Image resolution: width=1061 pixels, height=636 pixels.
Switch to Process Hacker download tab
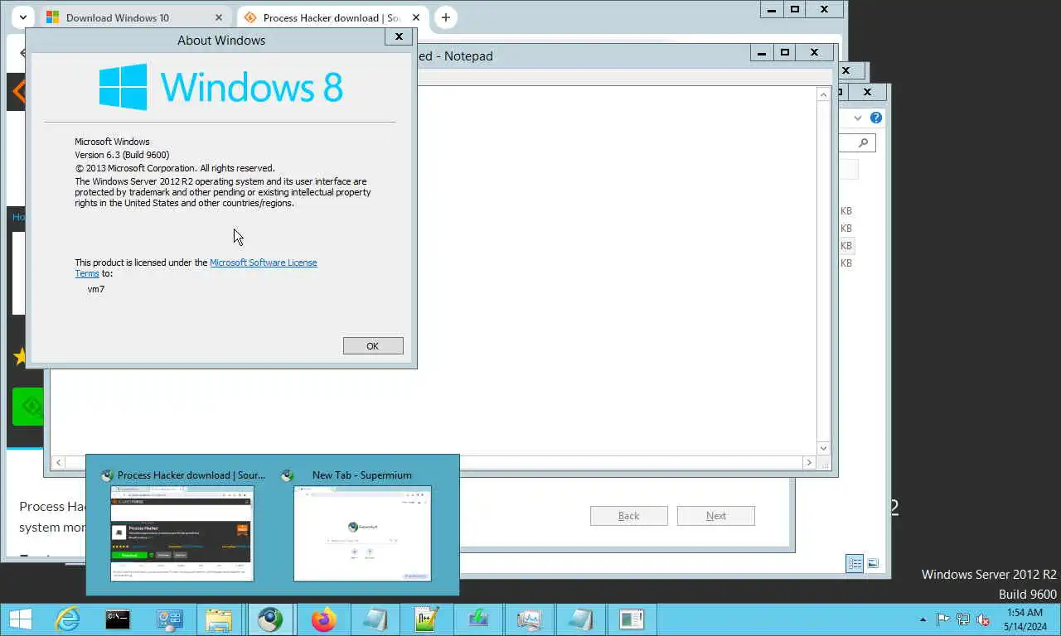[x=330, y=17]
